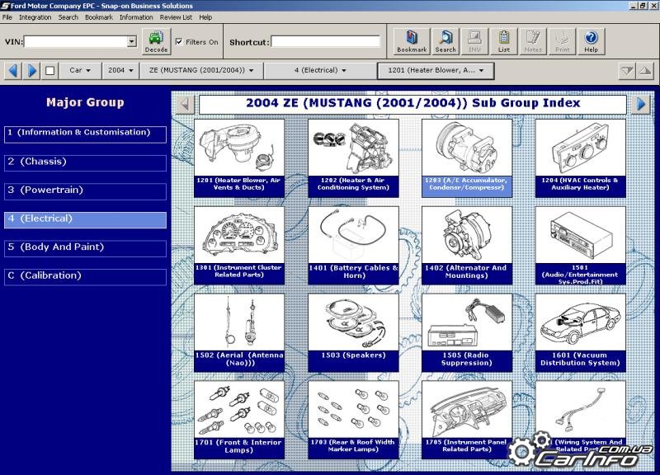Toggle the square checkbox beside Car dropdown
This screenshot has height=475, width=660.
click(49, 71)
